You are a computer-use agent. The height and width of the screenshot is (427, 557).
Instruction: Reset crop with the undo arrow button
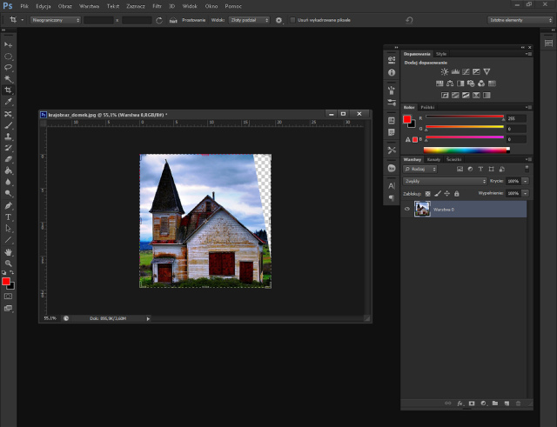click(409, 20)
